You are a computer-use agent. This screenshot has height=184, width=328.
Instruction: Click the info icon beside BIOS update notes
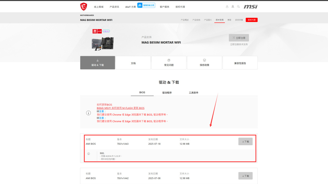pyautogui.click(x=88, y=113)
